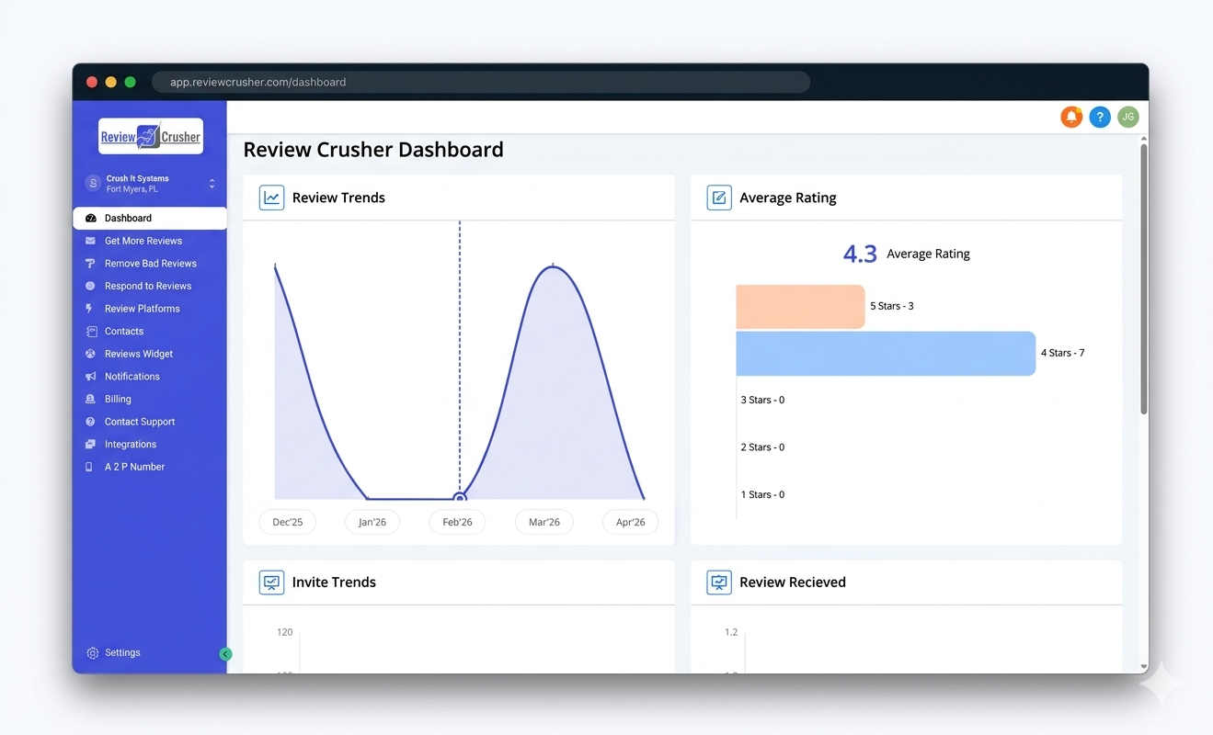Click the Billing icon
Screen dimensions: 1213x735
[90, 399]
